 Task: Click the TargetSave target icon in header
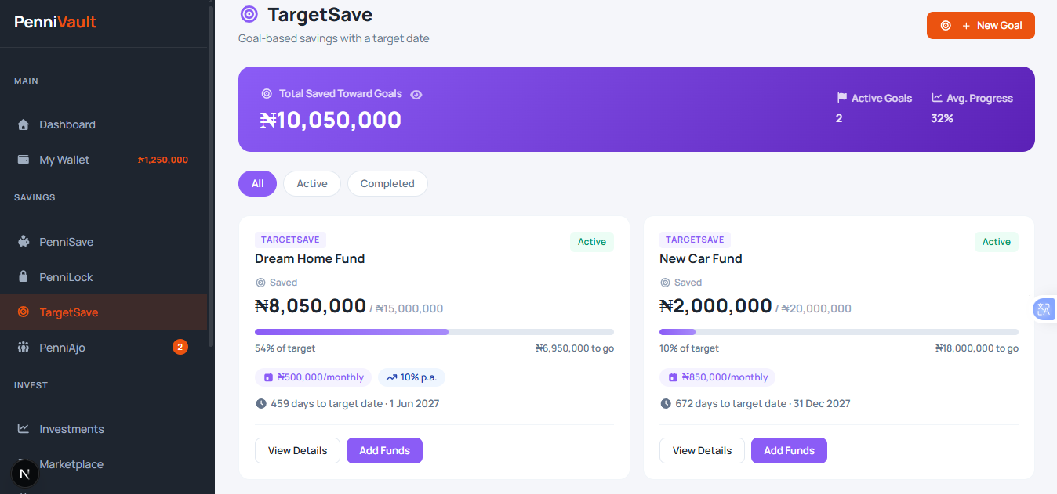tap(249, 14)
